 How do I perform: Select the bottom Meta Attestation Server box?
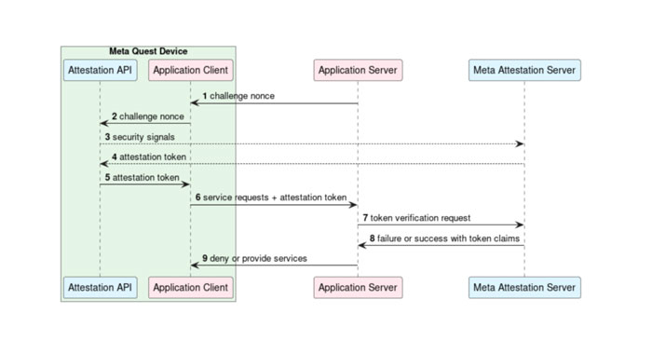524,288
